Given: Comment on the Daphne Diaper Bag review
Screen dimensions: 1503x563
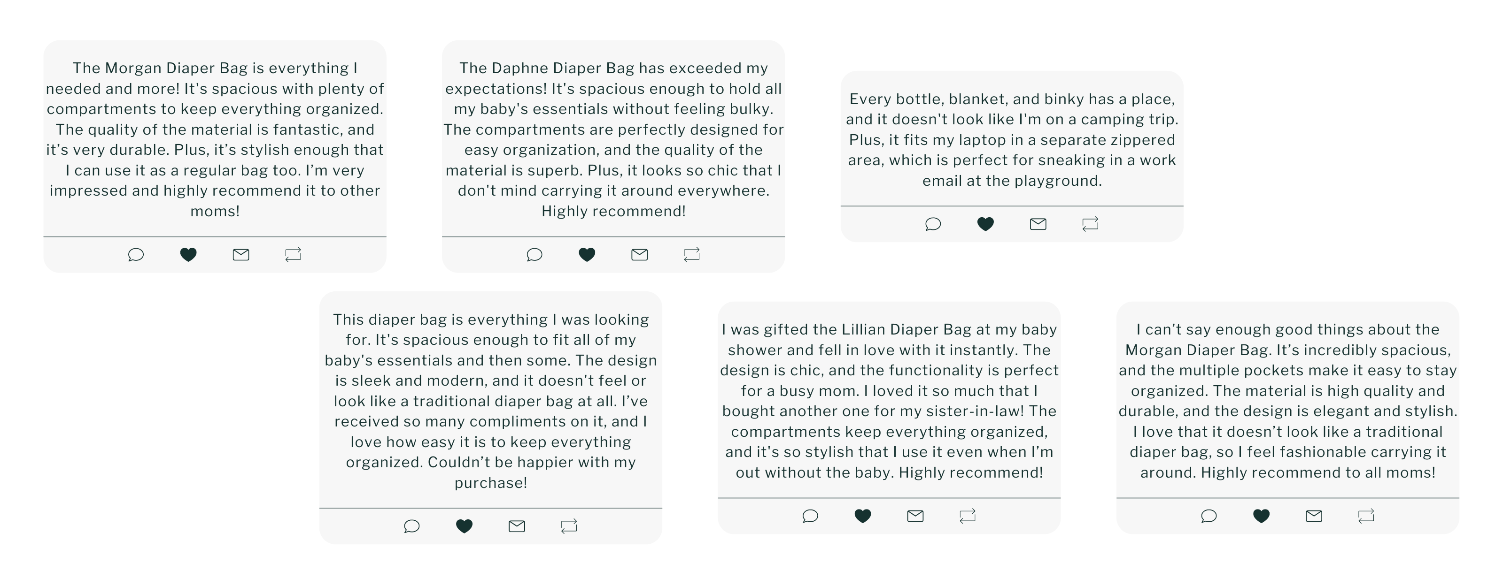Looking at the screenshot, I should click(x=535, y=255).
